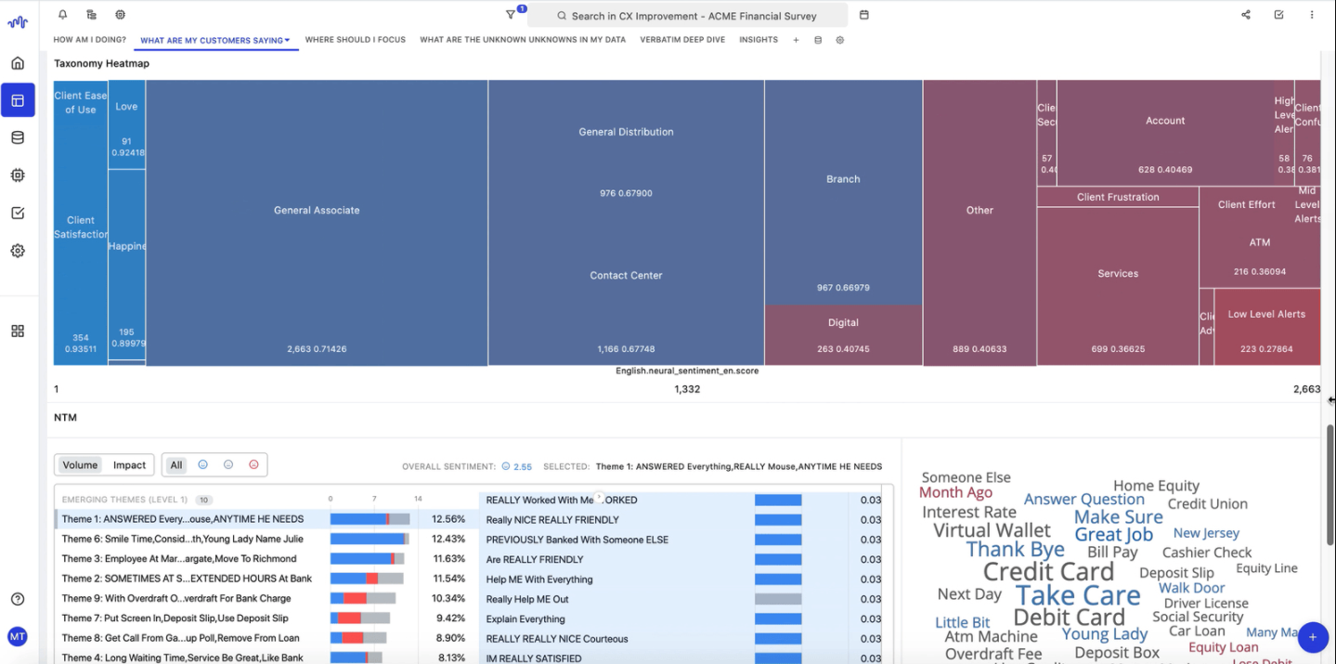This screenshot has width=1336, height=664.
Task: Select Theme 9 overdraft bank charge row
Action: click(x=176, y=599)
